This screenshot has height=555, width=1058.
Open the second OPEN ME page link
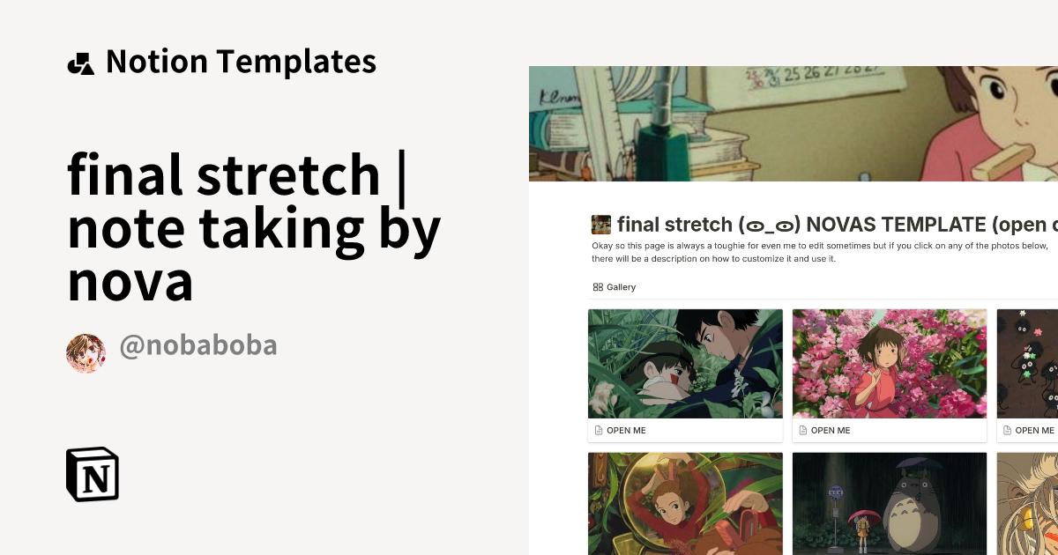coord(829,430)
